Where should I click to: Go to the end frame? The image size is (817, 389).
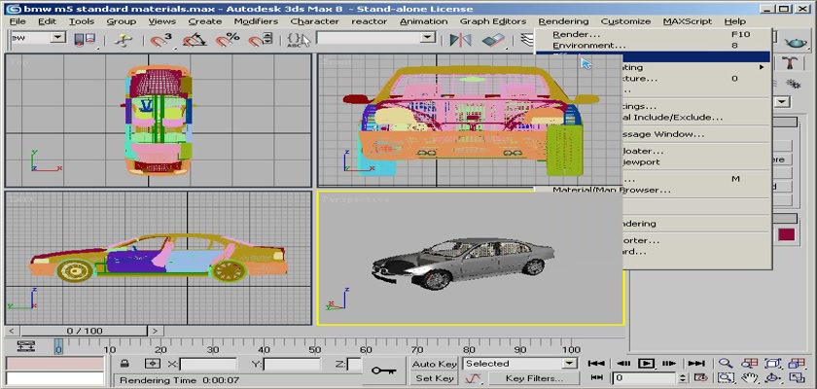(x=696, y=364)
